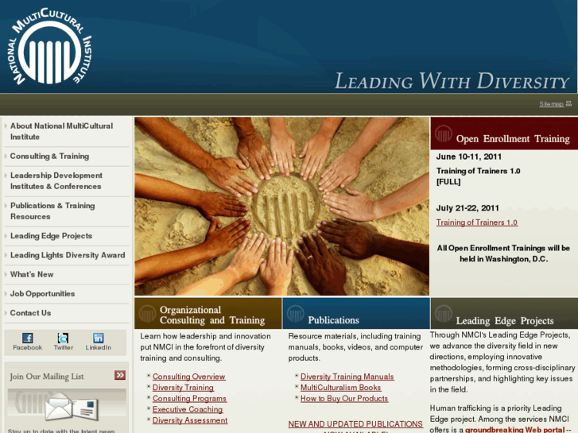This screenshot has width=578, height=433.
Task: Click the Publications section heading
Action: point(333,320)
